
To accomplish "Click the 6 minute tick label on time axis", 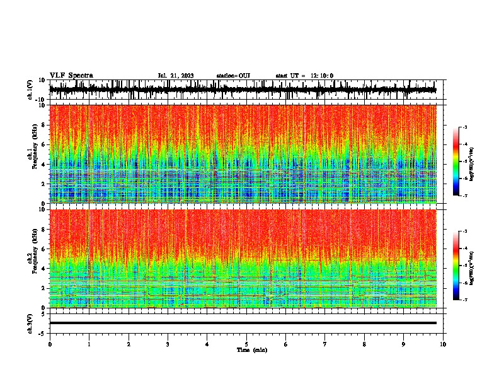I will [x=286, y=344].
